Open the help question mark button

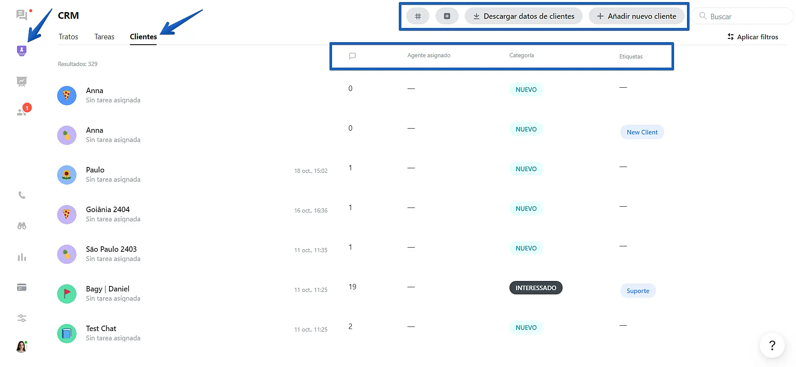click(x=772, y=345)
